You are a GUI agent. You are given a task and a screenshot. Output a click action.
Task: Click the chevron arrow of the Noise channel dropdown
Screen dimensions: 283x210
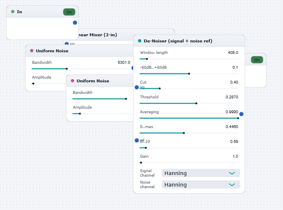(x=232, y=185)
